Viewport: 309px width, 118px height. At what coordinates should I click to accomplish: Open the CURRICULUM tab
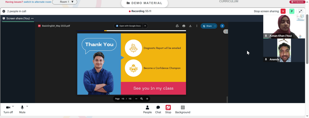pyautogui.click(x=229, y=1)
